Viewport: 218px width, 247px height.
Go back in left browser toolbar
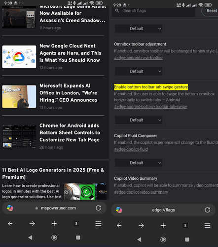[x=10, y=224]
